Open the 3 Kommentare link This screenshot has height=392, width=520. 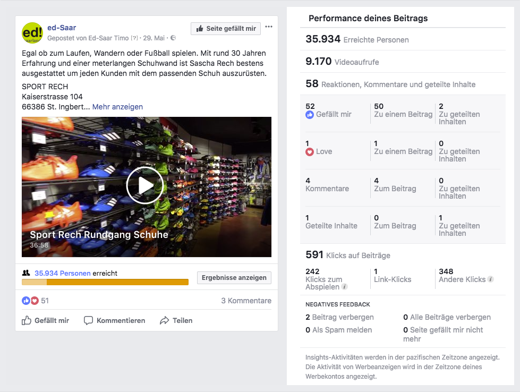pyautogui.click(x=246, y=301)
